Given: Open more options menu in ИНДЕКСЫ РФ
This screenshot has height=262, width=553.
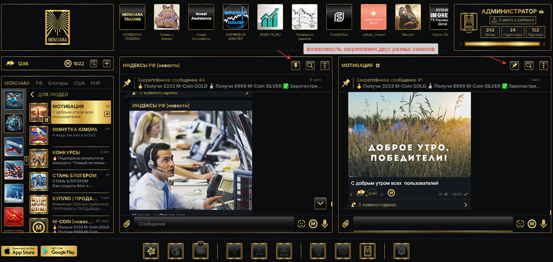Looking at the screenshot, I should [x=325, y=66].
